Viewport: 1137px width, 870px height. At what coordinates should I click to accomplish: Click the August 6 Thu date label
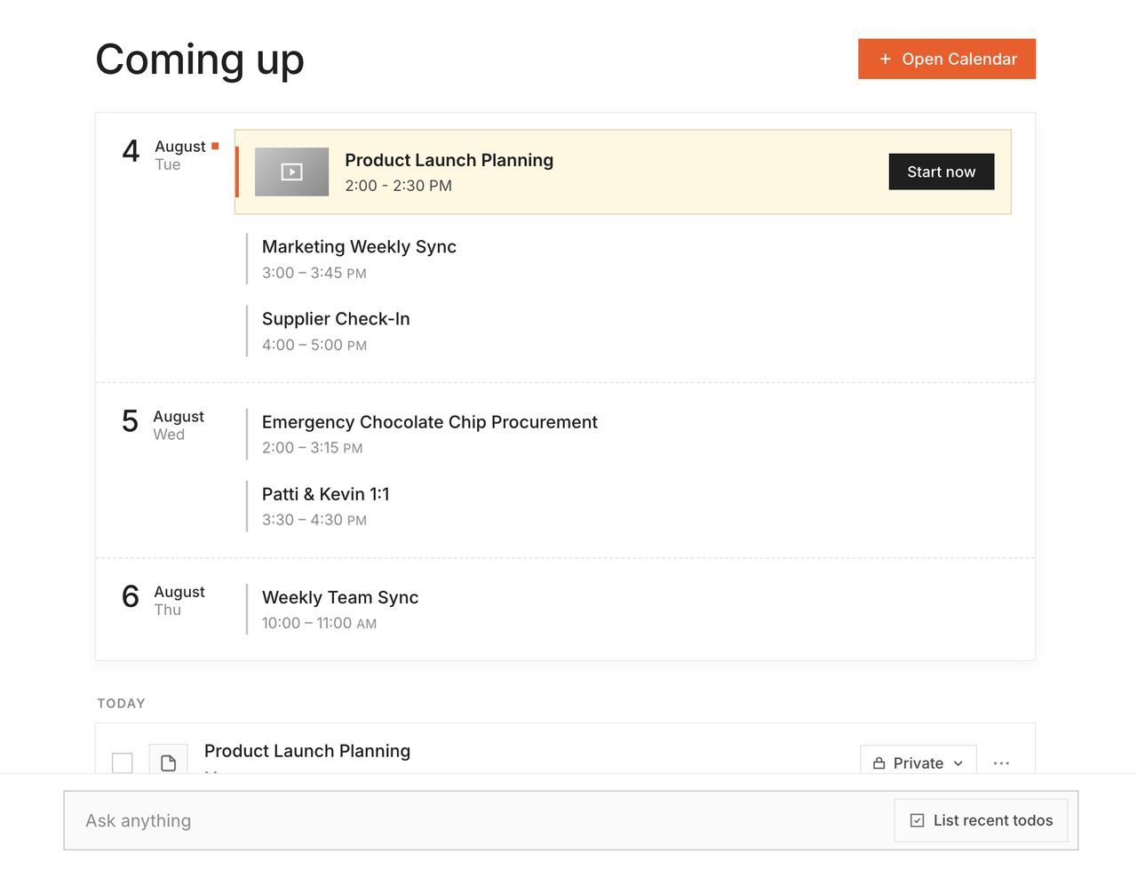164,599
